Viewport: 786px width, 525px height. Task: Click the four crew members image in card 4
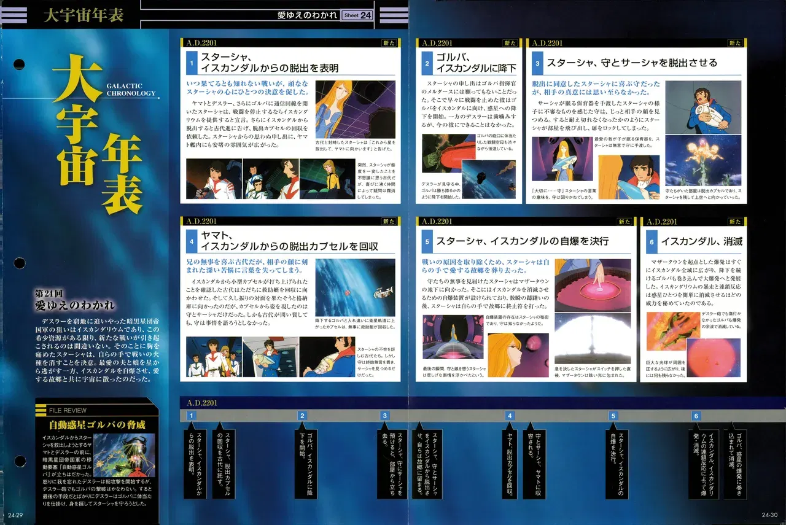pyautogui.click(x=214, y=357)
